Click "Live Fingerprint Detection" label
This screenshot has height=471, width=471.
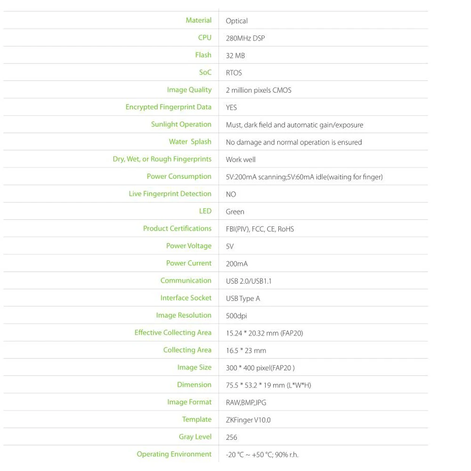click(170, 194)
